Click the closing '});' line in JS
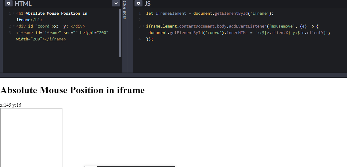This screenshot has height=167, width=347. (x=150, y=39)
